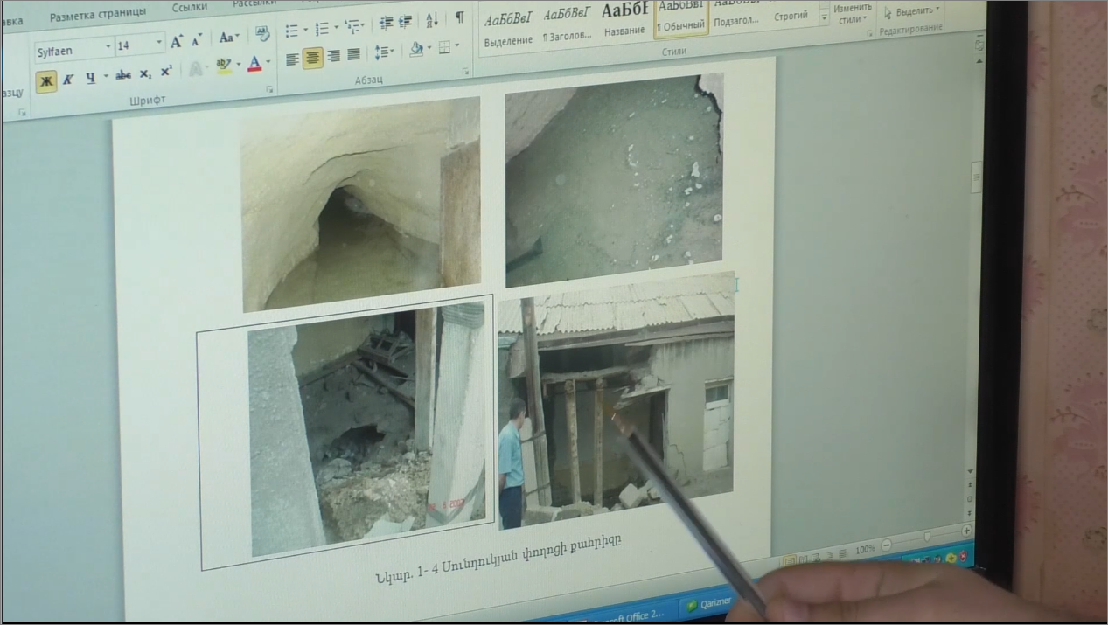Image resolution: width=1108 pixels, height=625 pixels.
Task: Click the vertical scrollbar thumb
Action: 977,177
